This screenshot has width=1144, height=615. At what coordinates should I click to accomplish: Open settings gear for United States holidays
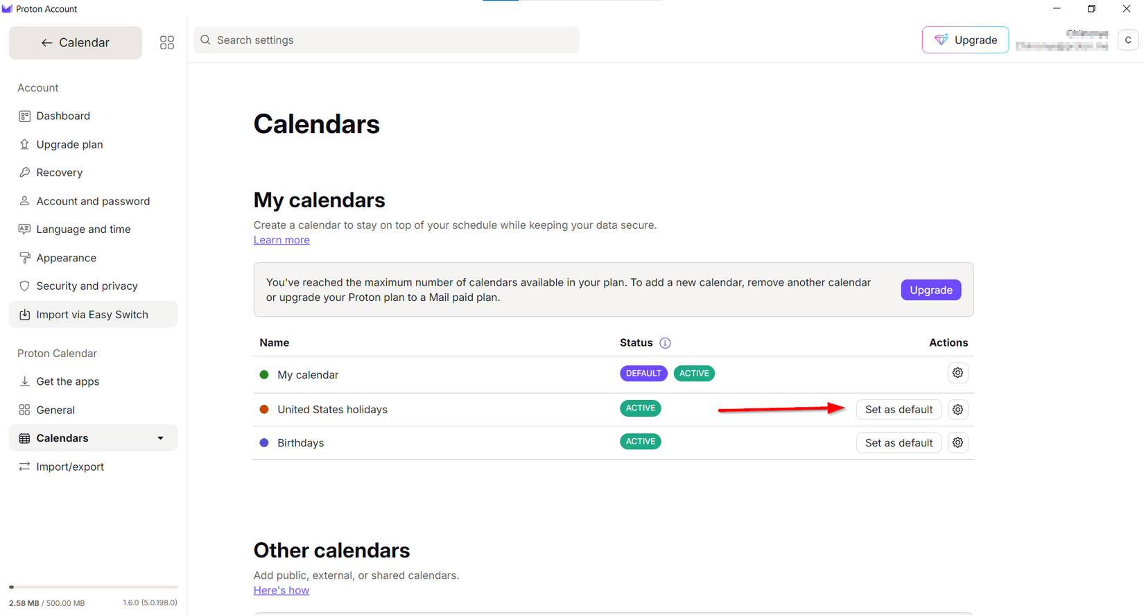coord(957,409)
